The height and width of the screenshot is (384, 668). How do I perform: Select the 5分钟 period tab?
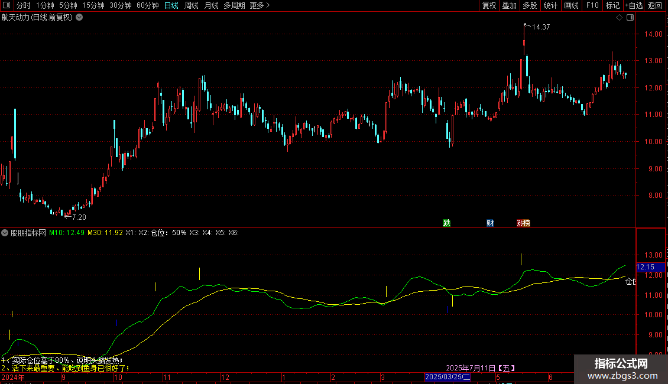coord(68,5)
